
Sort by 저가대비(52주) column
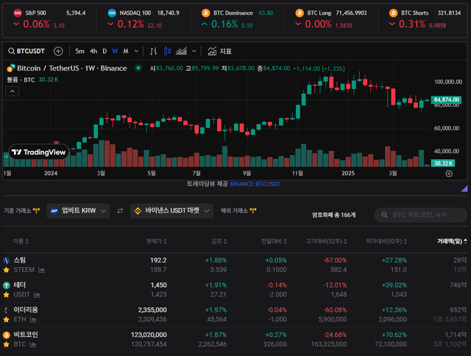click(x=386, y=241)
